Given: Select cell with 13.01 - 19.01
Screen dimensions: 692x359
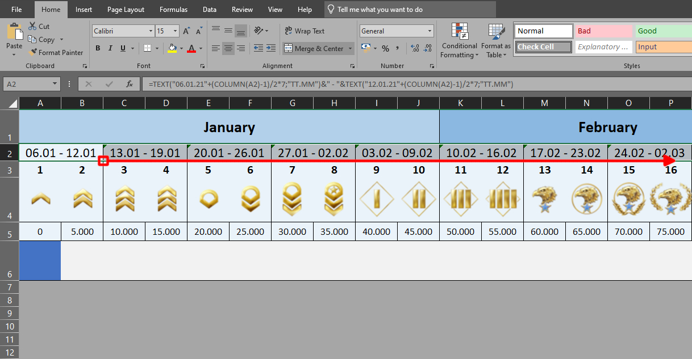Looking at the screenshot, I should 145,153.
